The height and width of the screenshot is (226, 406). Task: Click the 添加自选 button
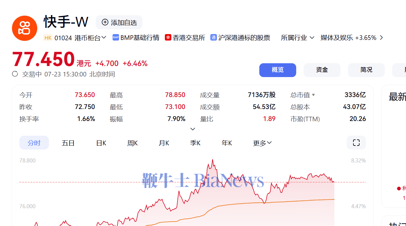tap(119, 22)
